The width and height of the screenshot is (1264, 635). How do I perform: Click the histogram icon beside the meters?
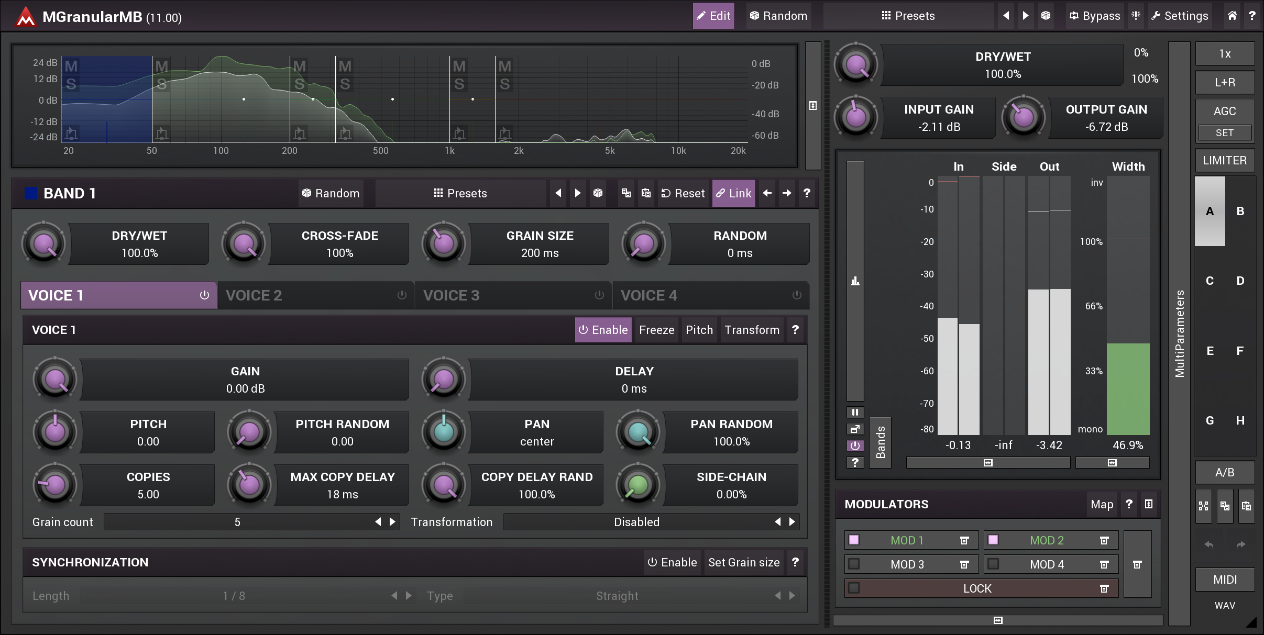click(856, 281)
